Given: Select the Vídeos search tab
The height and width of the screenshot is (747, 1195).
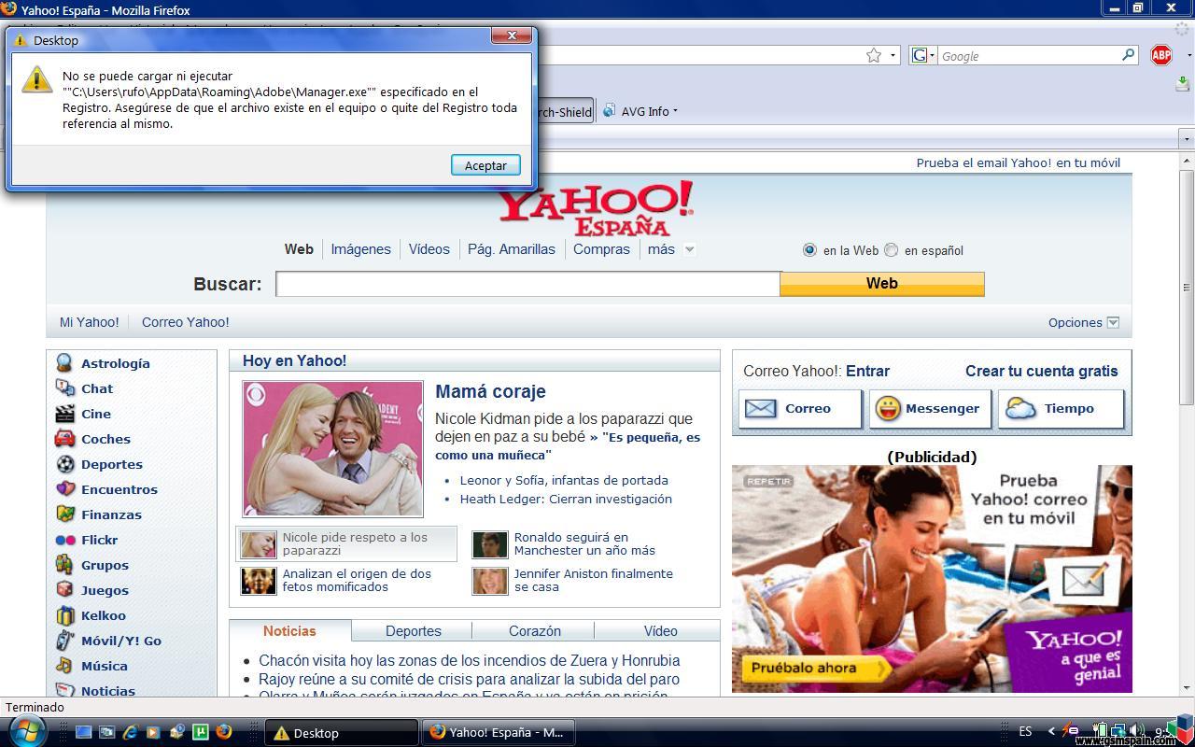Looking at the screenshot, I should click(429, 249).
